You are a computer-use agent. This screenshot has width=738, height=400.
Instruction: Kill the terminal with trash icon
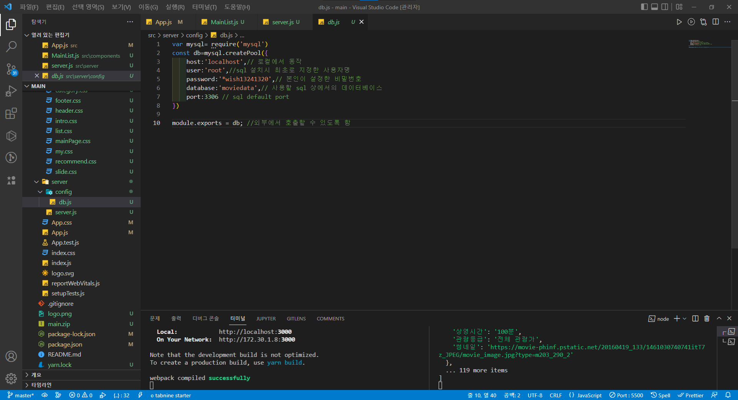tap(707, 318)
